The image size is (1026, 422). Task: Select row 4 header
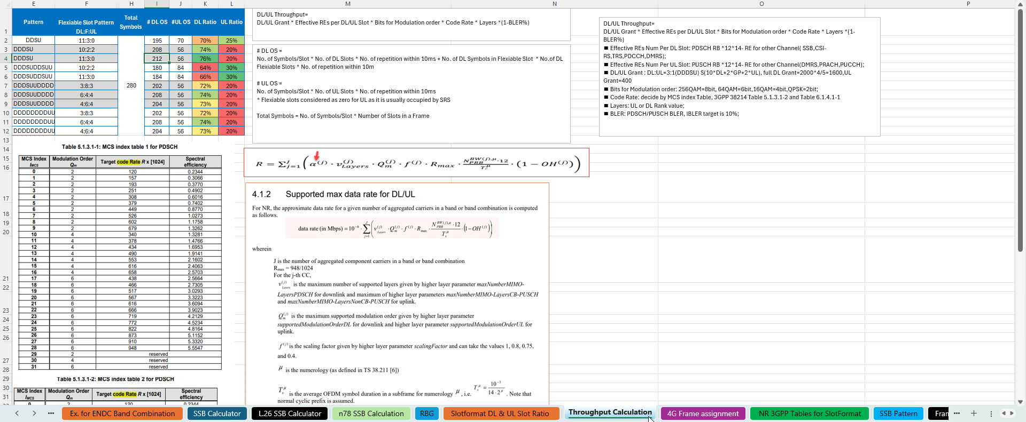(x=6, y=59)
